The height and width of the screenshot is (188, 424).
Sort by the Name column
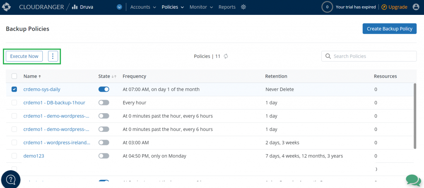pyautogui.click(x=32, y=76)
